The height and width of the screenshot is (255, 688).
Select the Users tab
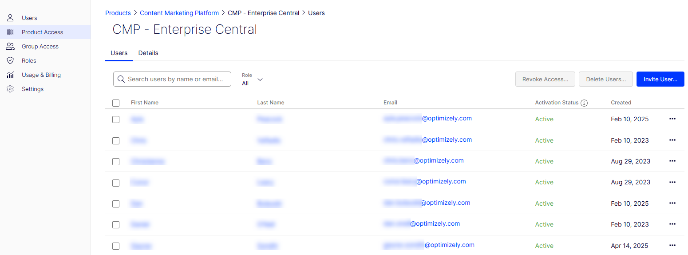click(x=119, y=53)
